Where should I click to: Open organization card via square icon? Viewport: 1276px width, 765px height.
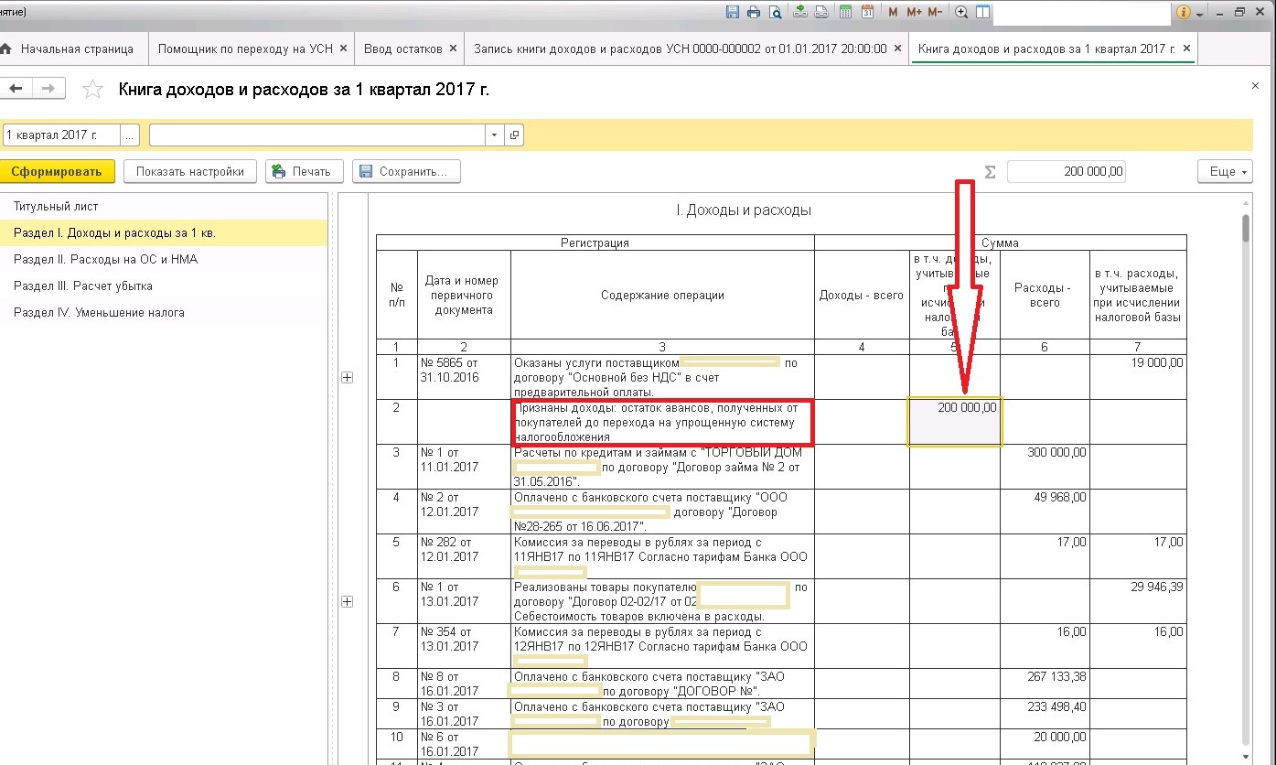pos(514,135)
